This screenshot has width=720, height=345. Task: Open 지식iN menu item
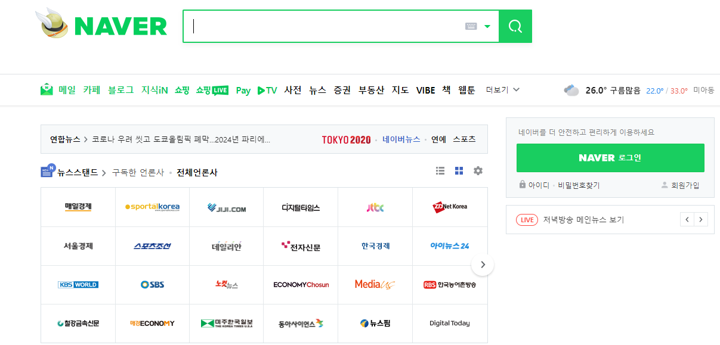coord(154,90)
